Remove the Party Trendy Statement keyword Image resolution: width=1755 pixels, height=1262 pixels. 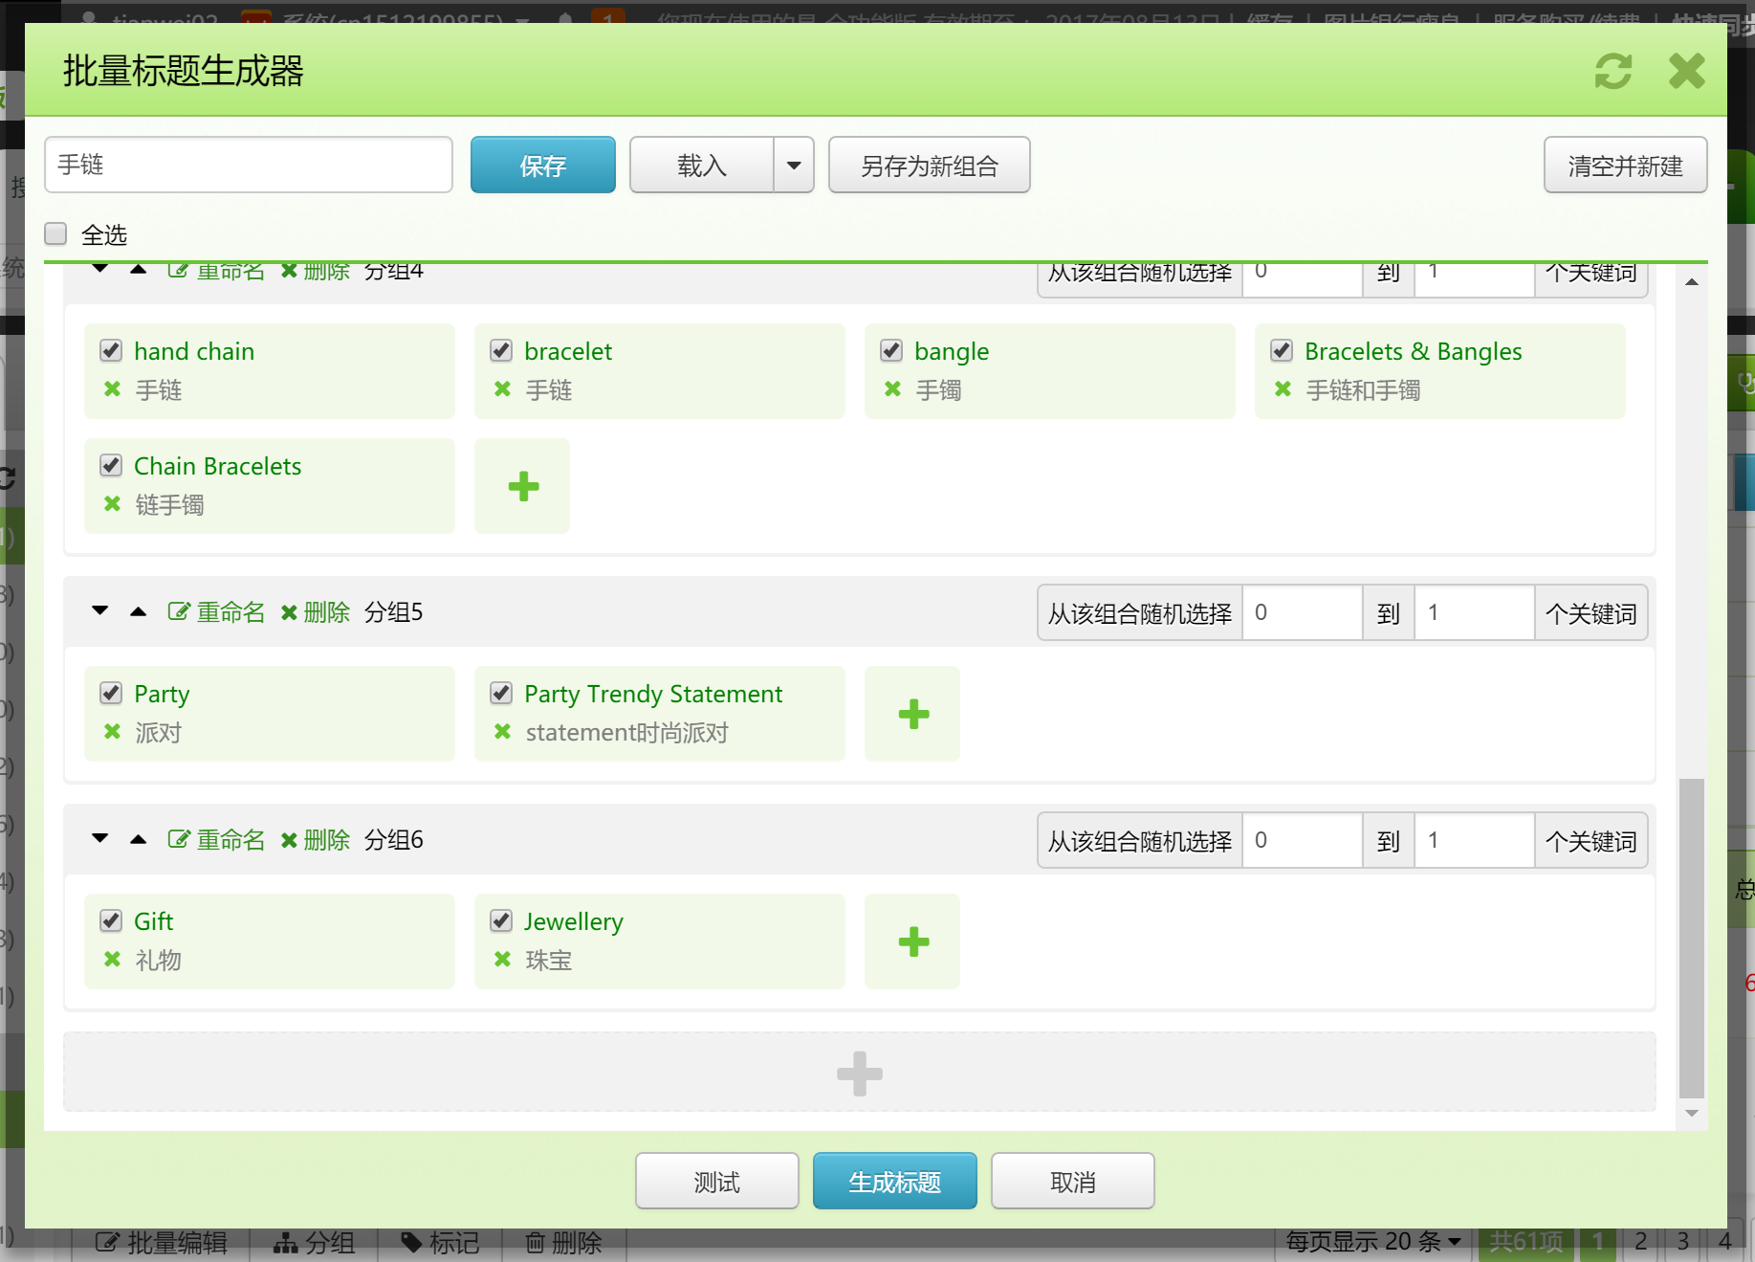coord(502,732)
